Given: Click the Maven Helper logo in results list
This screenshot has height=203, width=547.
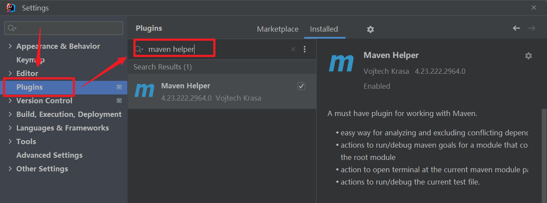Looking at the screenshot, I should [x=144, y=91].
